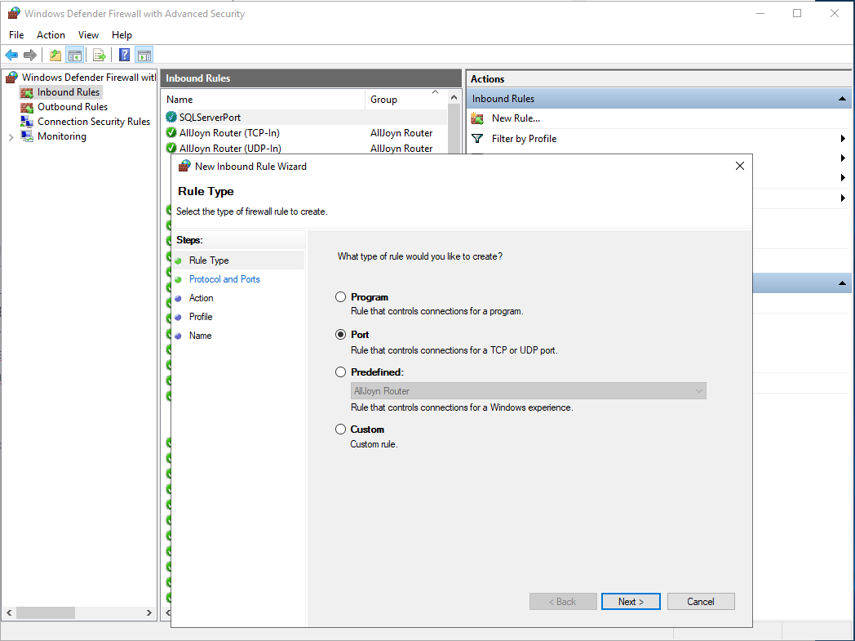Open the Help menu
The image size is (855, 641).
(122, 35)
